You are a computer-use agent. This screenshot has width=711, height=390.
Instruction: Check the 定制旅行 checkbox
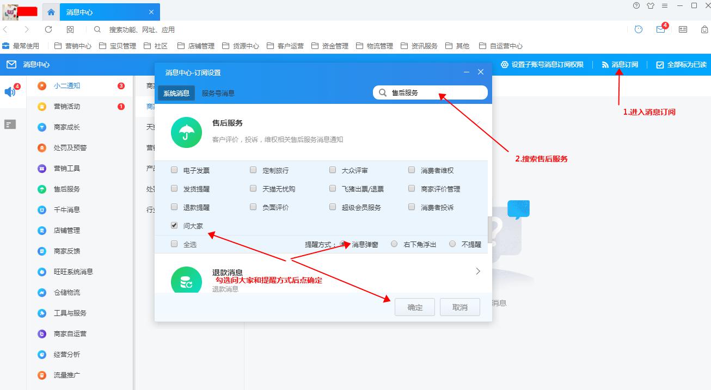[253, 170]
